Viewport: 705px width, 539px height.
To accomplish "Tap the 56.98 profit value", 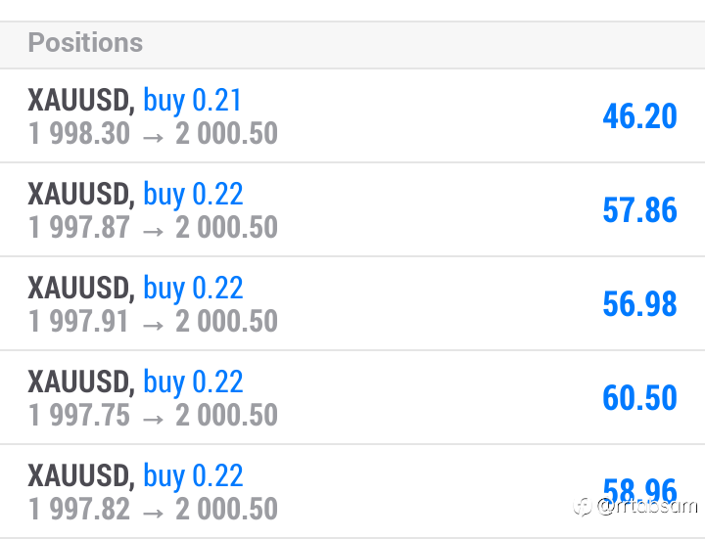I will point(639,303).
